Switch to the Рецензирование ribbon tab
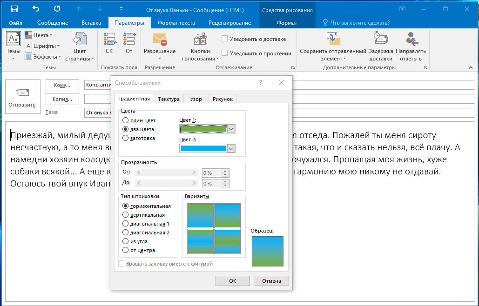Viewport: 479px width, 306px height. pyautogui.click(x=230, y=23)
